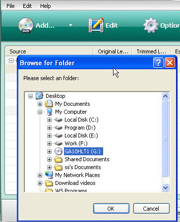Screen dimensions: 180x222
Task: Select Shared Documents label
Action: tap(87, 159)
